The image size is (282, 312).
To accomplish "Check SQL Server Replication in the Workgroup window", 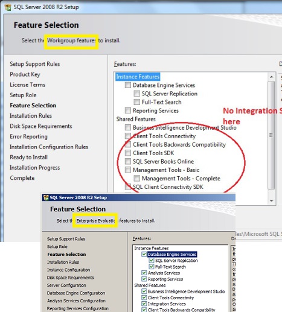I will (136, 94).
